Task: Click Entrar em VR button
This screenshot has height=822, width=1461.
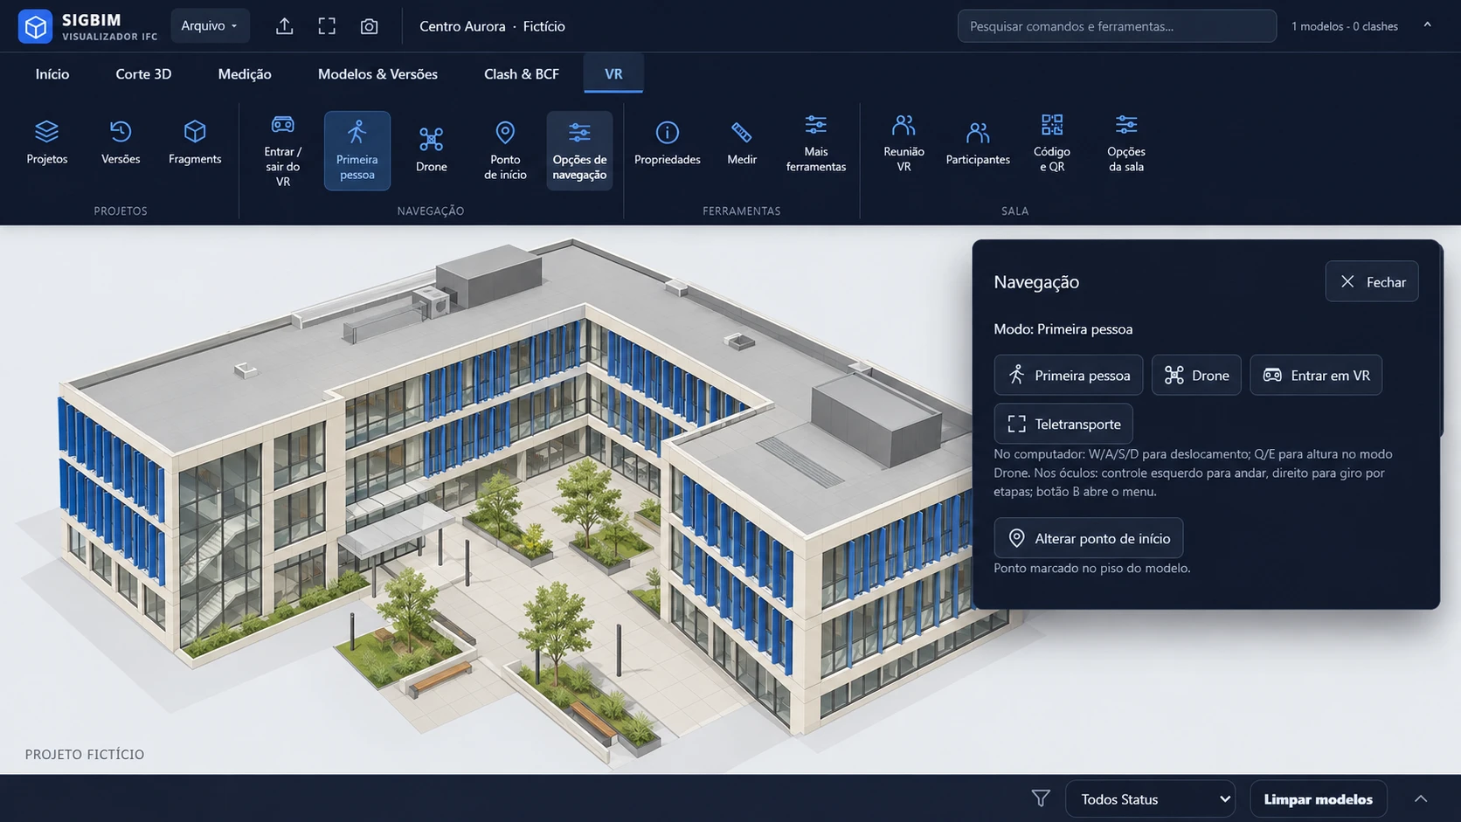Action: pos(1316,376)
